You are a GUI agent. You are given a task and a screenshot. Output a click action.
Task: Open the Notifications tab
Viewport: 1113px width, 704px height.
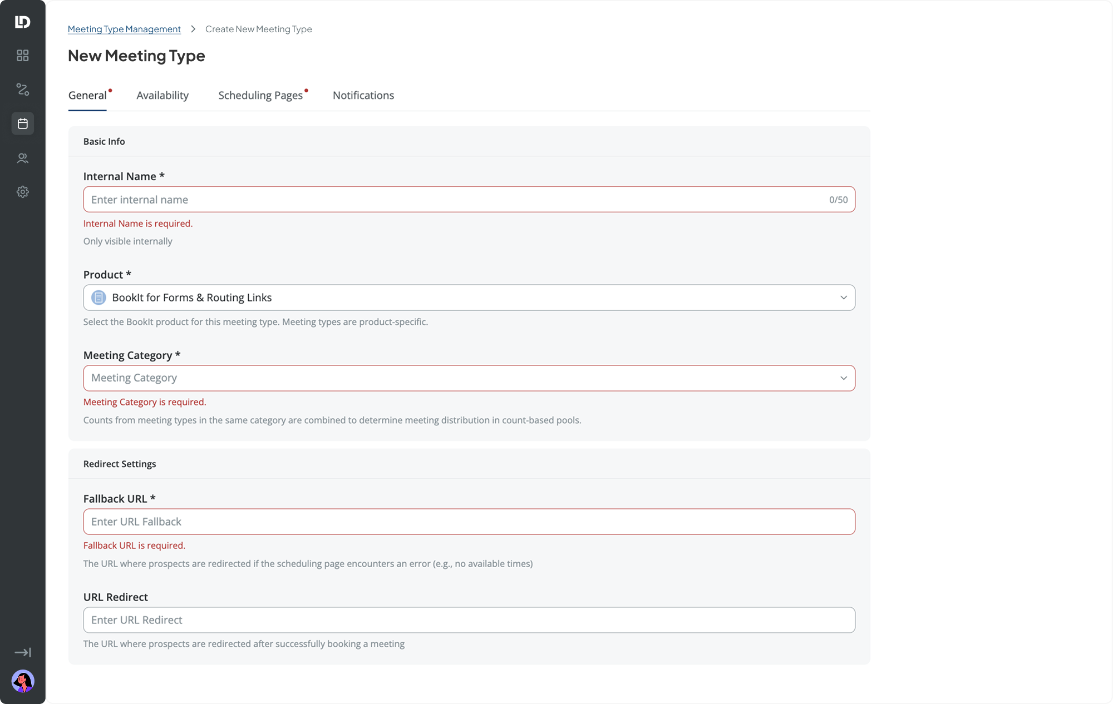[x=363, y=95]
